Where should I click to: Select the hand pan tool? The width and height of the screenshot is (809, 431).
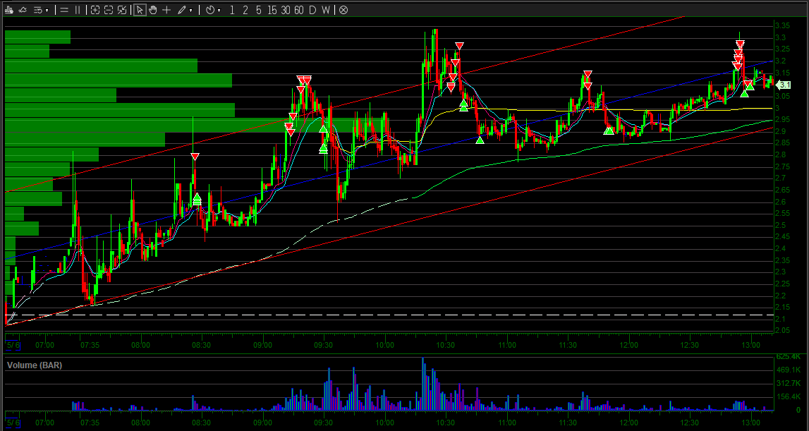point(153,10)
